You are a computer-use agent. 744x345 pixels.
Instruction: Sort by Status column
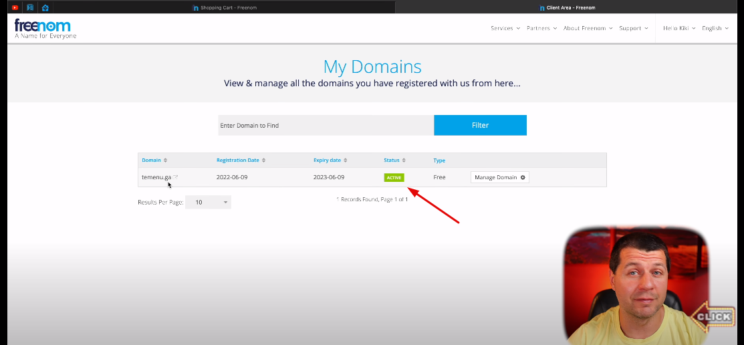394,160
